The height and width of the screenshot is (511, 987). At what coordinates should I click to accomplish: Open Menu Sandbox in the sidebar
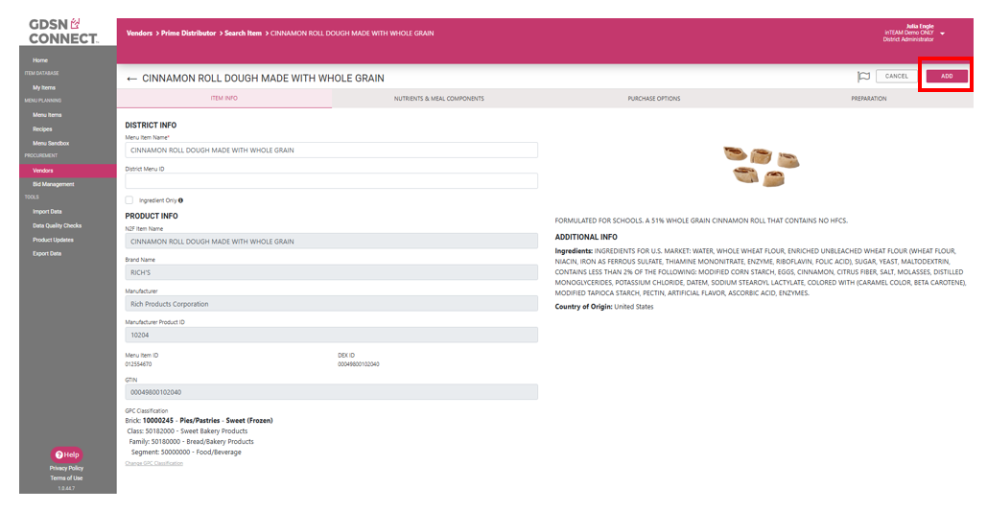pyautogui.click(x=51, y=144)
